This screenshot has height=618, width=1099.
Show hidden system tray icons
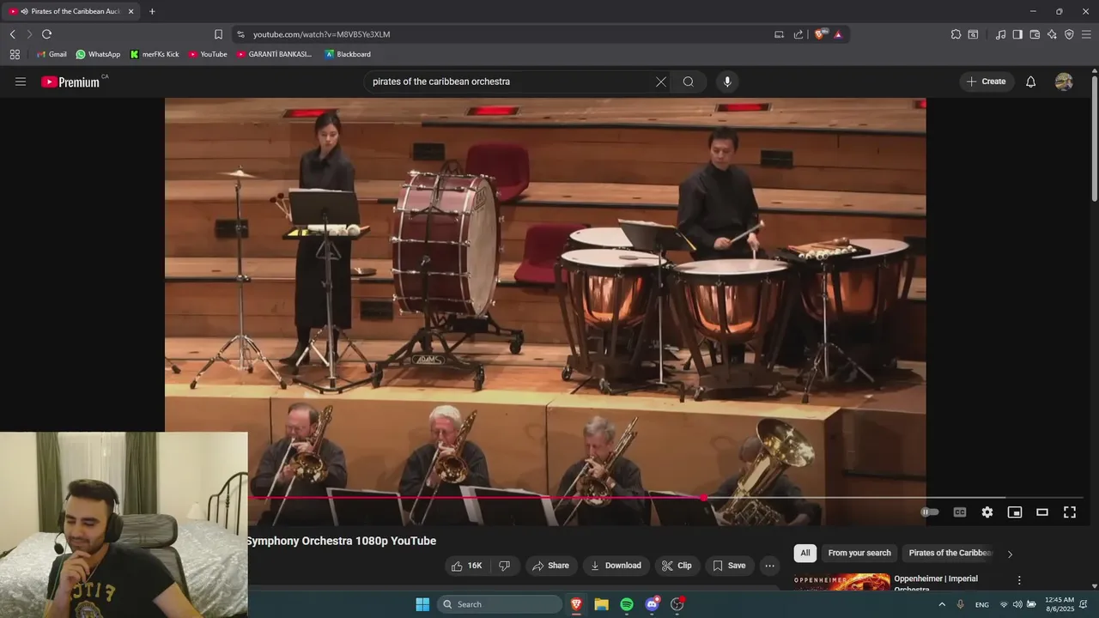tap(942, 604)
